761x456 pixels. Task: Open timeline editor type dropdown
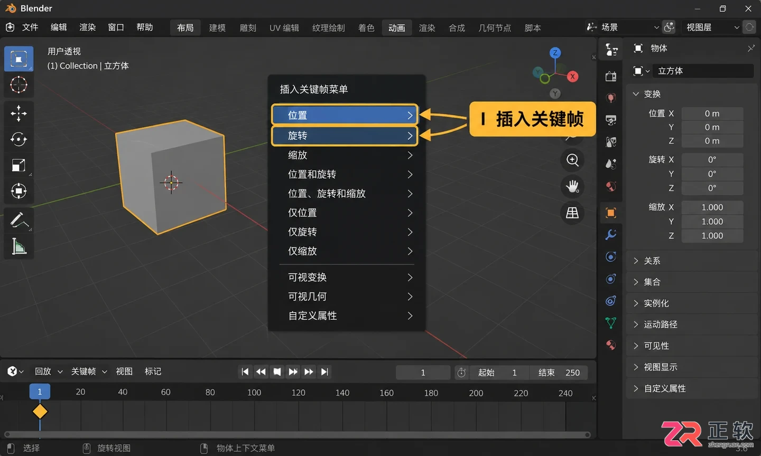coord(15,372)
